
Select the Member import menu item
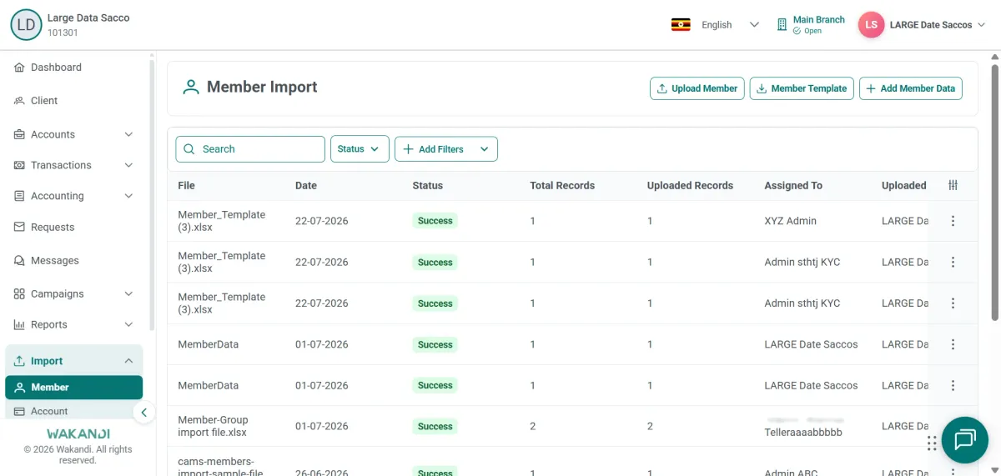pyautogui.click(x=73, y=388)
